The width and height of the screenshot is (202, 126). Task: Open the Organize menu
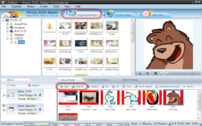pos(16,6)
